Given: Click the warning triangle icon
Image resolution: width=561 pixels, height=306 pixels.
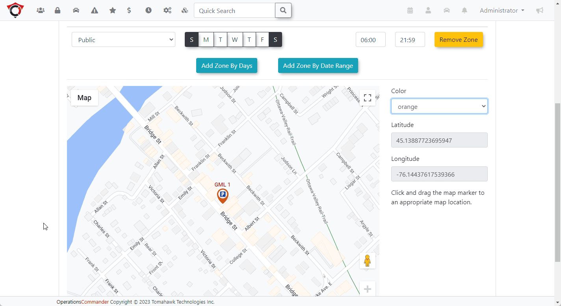Looking at the screenshot, I should point(95,11).
